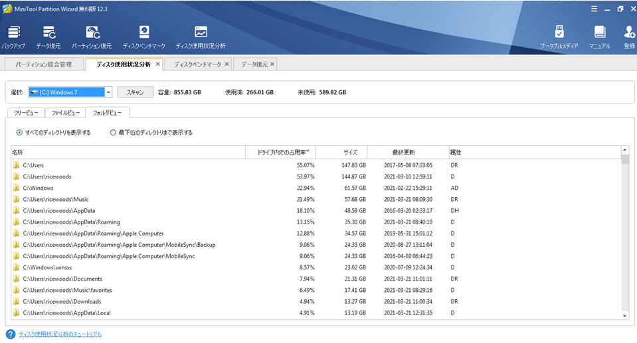637x343 pixels.
Task: Click the MiniTool Partition Wizard logo icon
Action: click(x=7, y=9)
